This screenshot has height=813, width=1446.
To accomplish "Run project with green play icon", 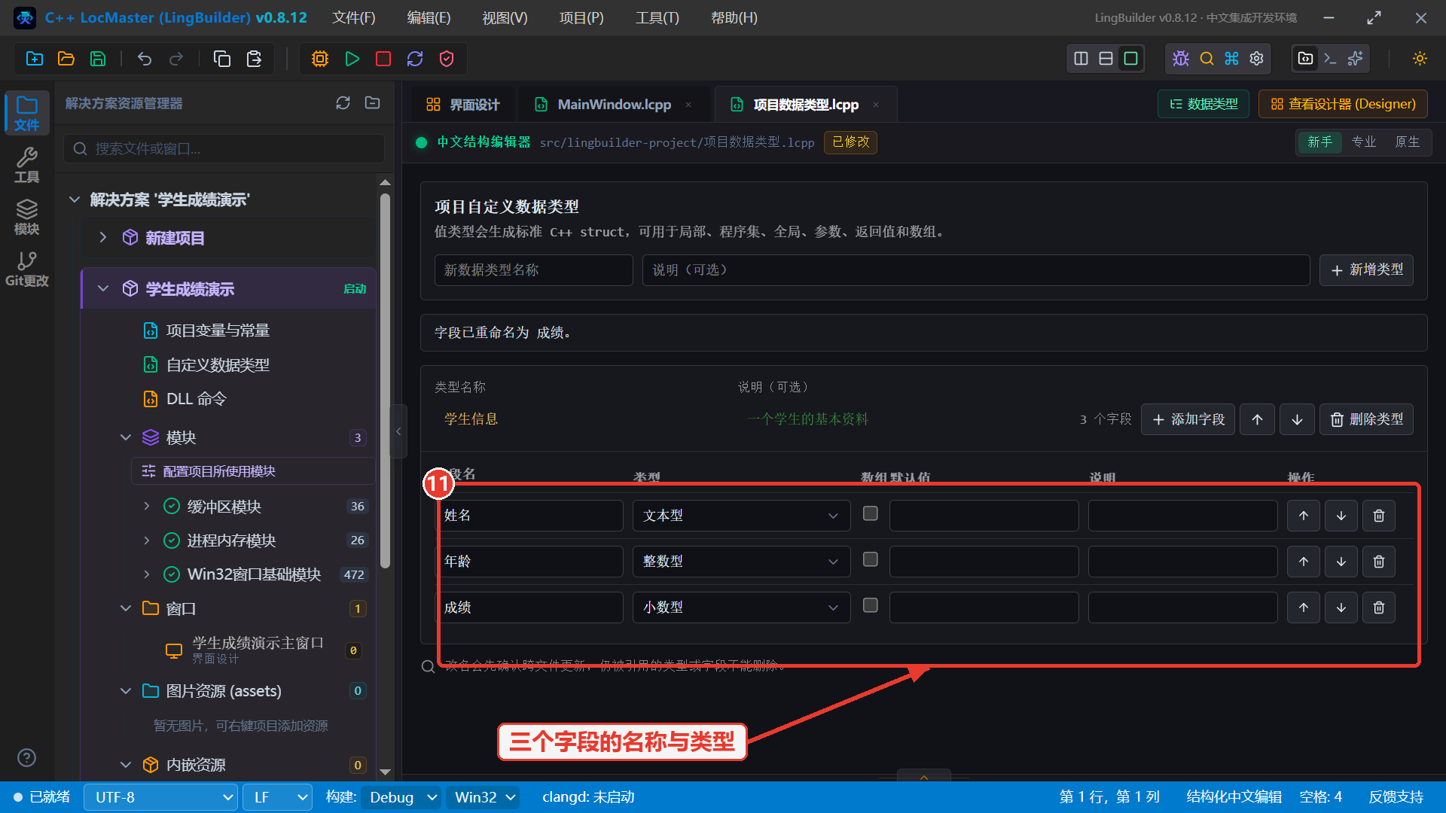I will point(352,59).
